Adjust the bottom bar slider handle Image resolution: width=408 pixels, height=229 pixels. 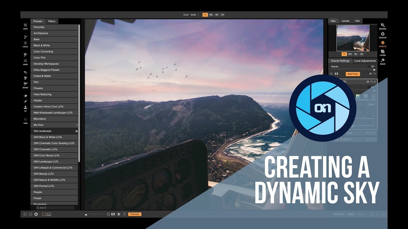click(x=86, y=215)
